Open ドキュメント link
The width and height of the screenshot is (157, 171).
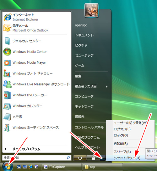84,35
